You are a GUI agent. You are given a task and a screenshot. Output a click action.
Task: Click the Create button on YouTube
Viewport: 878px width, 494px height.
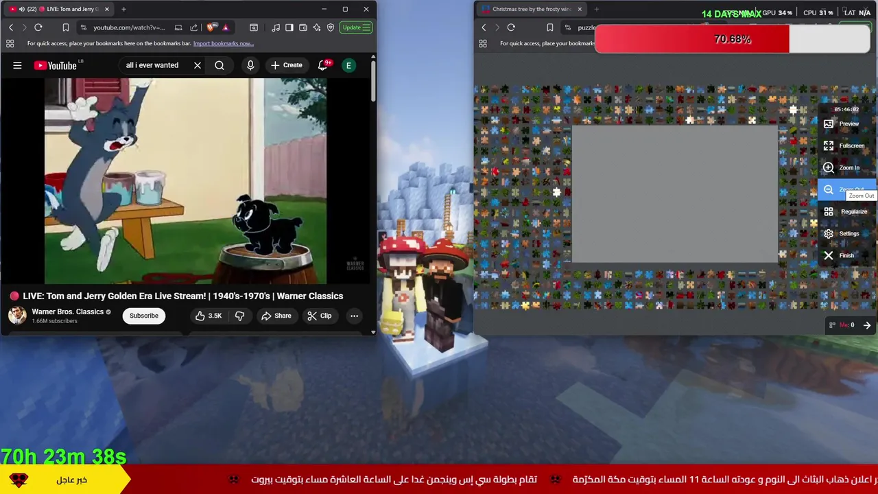point(286,65)
